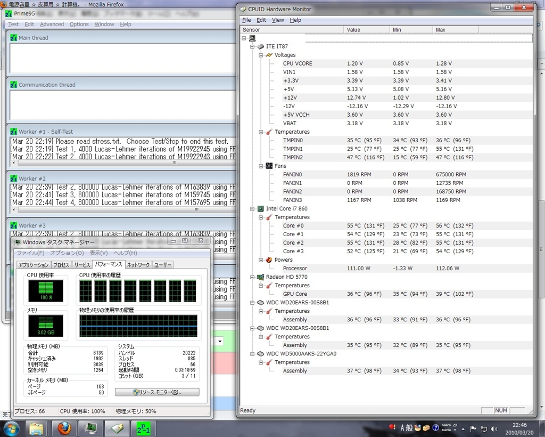Collapse the Fans tree node
This screenshot has height=437, width=545.
(261, 166)
